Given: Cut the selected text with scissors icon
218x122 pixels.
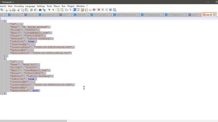Looking at the screenshot, I should pyautogui.click(x=18, y=10).
